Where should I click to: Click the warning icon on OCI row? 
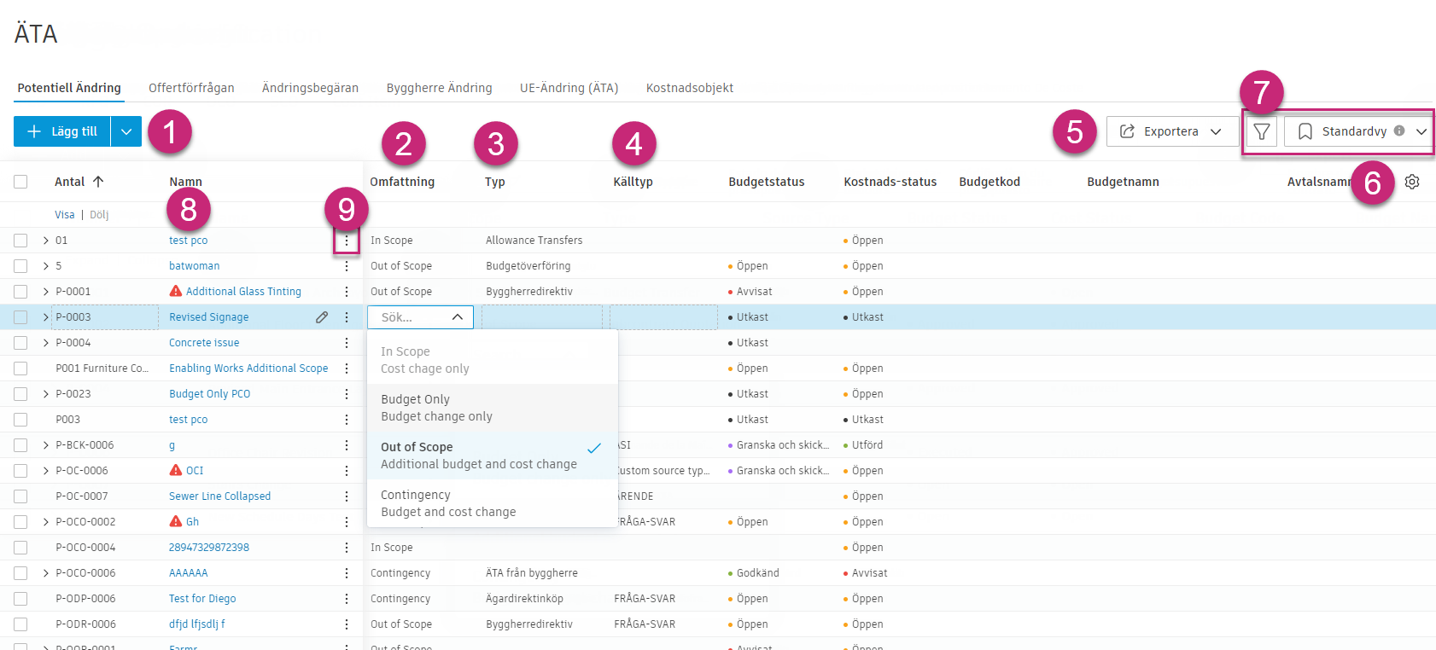(176, 470)
